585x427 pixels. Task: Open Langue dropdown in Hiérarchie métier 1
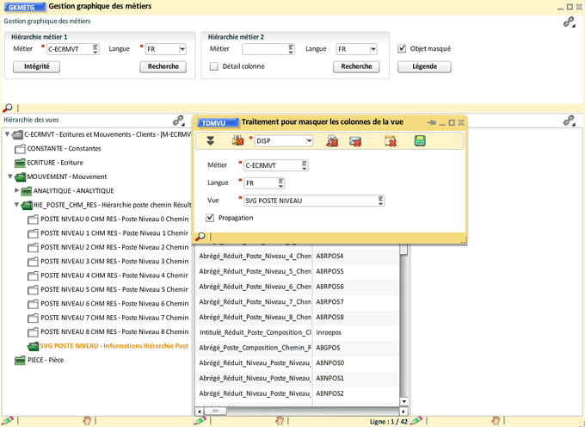click(182, 50)
